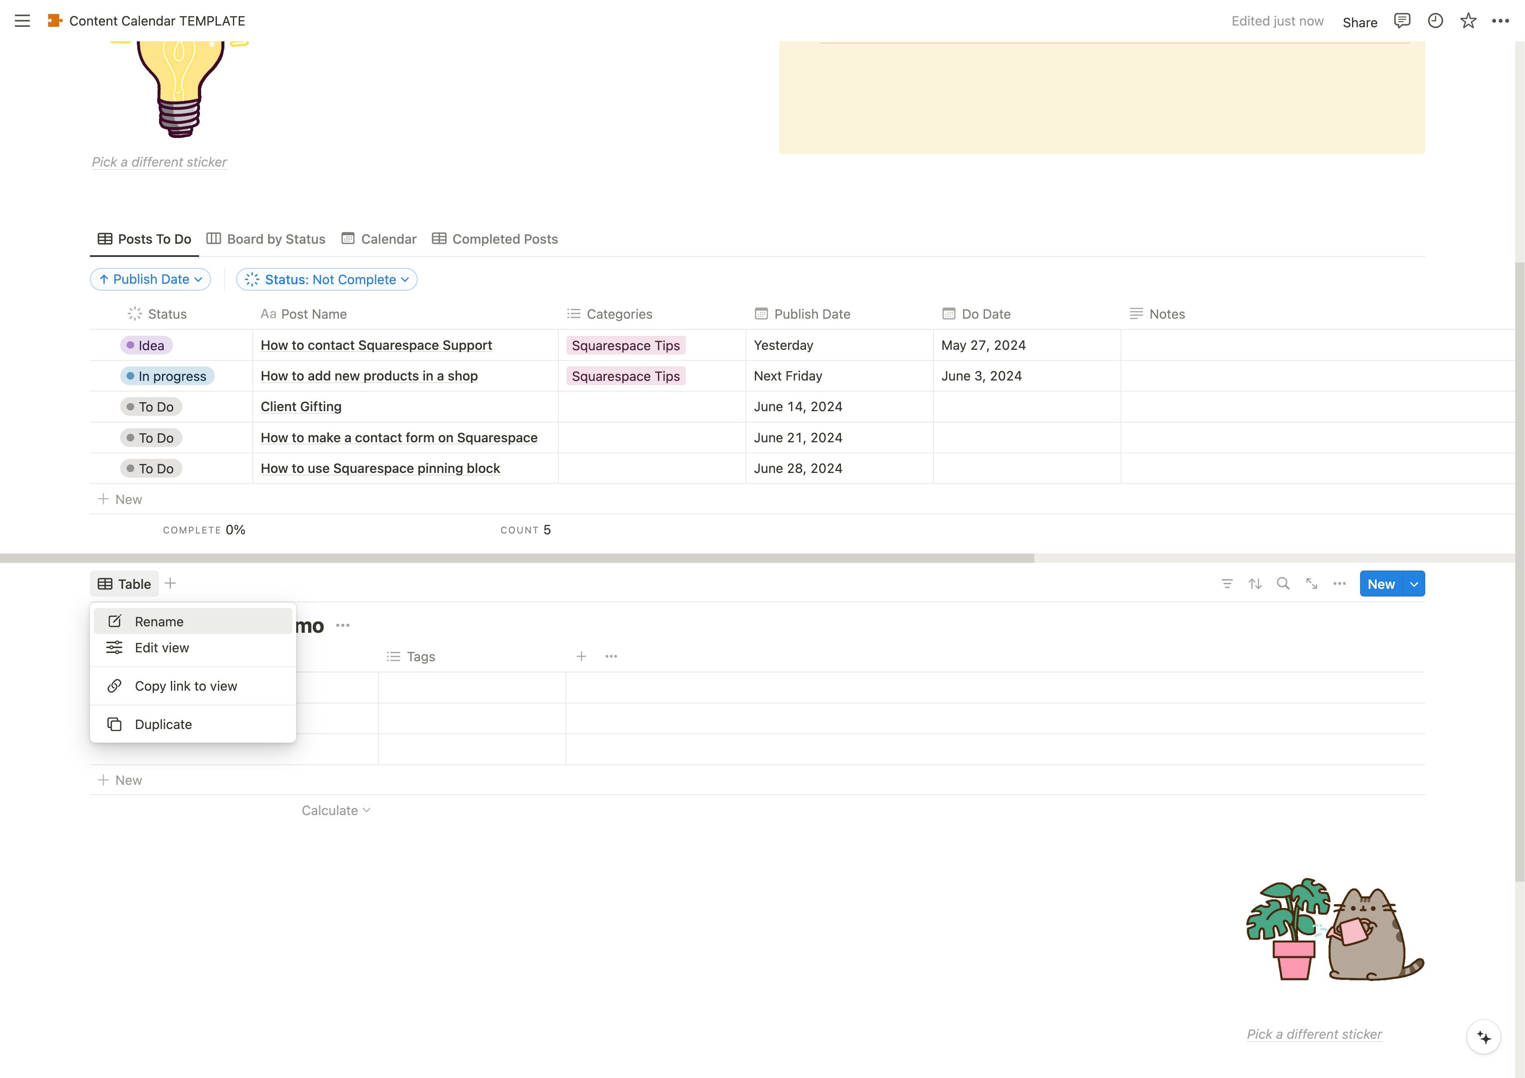Image resolution: width=1525 pixels, height=1078 pixels.
Task: Open the sidebar hamburger menu
Action: [x=22, y=20]
